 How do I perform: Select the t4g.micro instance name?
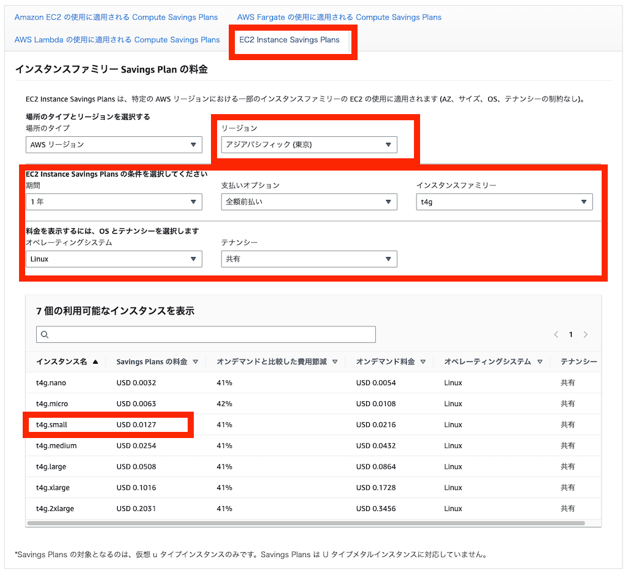(52, 404)
